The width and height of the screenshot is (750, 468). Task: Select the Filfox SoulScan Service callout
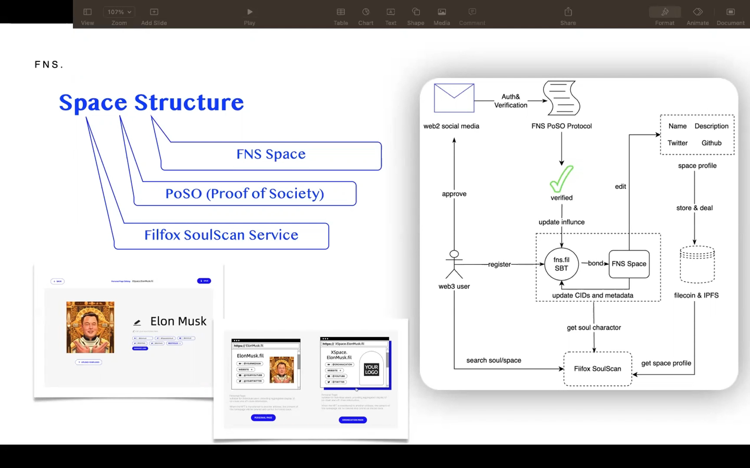tap(221, 236)
